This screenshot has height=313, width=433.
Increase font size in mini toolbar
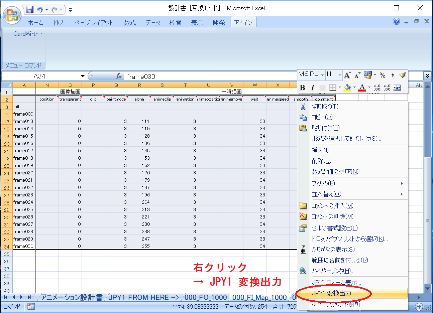point(348,75)
